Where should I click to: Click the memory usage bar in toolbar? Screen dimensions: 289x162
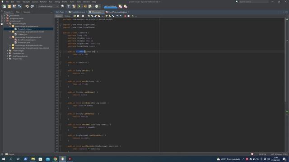point(111,6)
